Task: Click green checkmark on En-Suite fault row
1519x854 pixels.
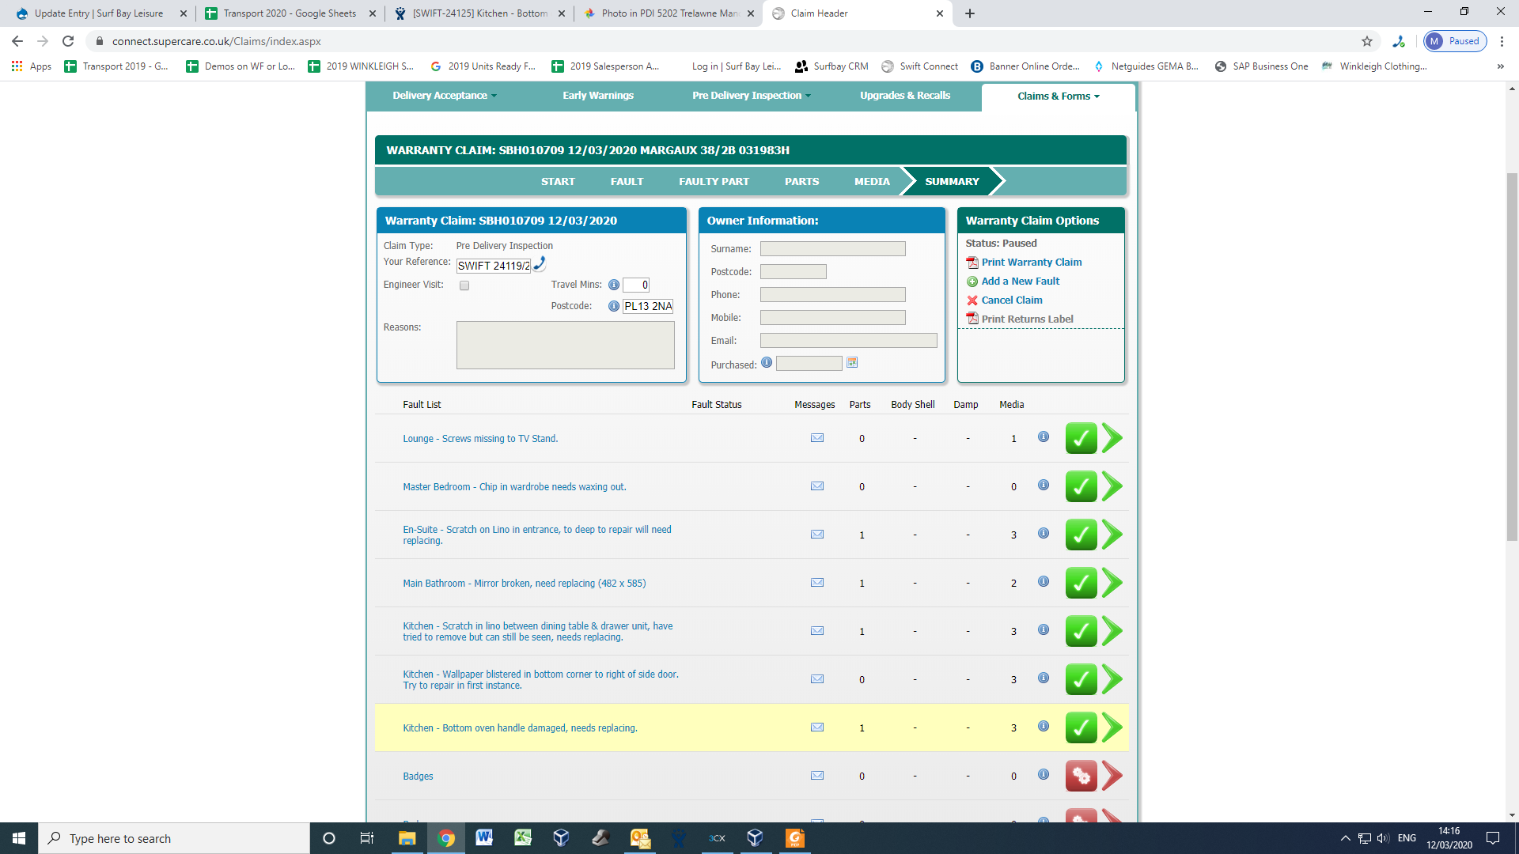Action: tap(1081, 535)
